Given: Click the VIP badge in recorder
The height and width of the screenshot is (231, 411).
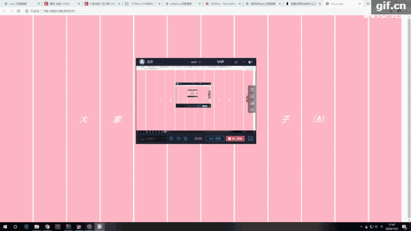Looking at the screenshot, I should pyautogui.click(x=220, y=62).
